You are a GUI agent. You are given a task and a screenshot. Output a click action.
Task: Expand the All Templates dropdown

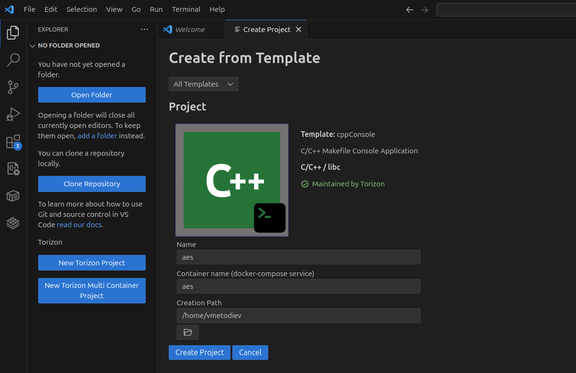204,84
